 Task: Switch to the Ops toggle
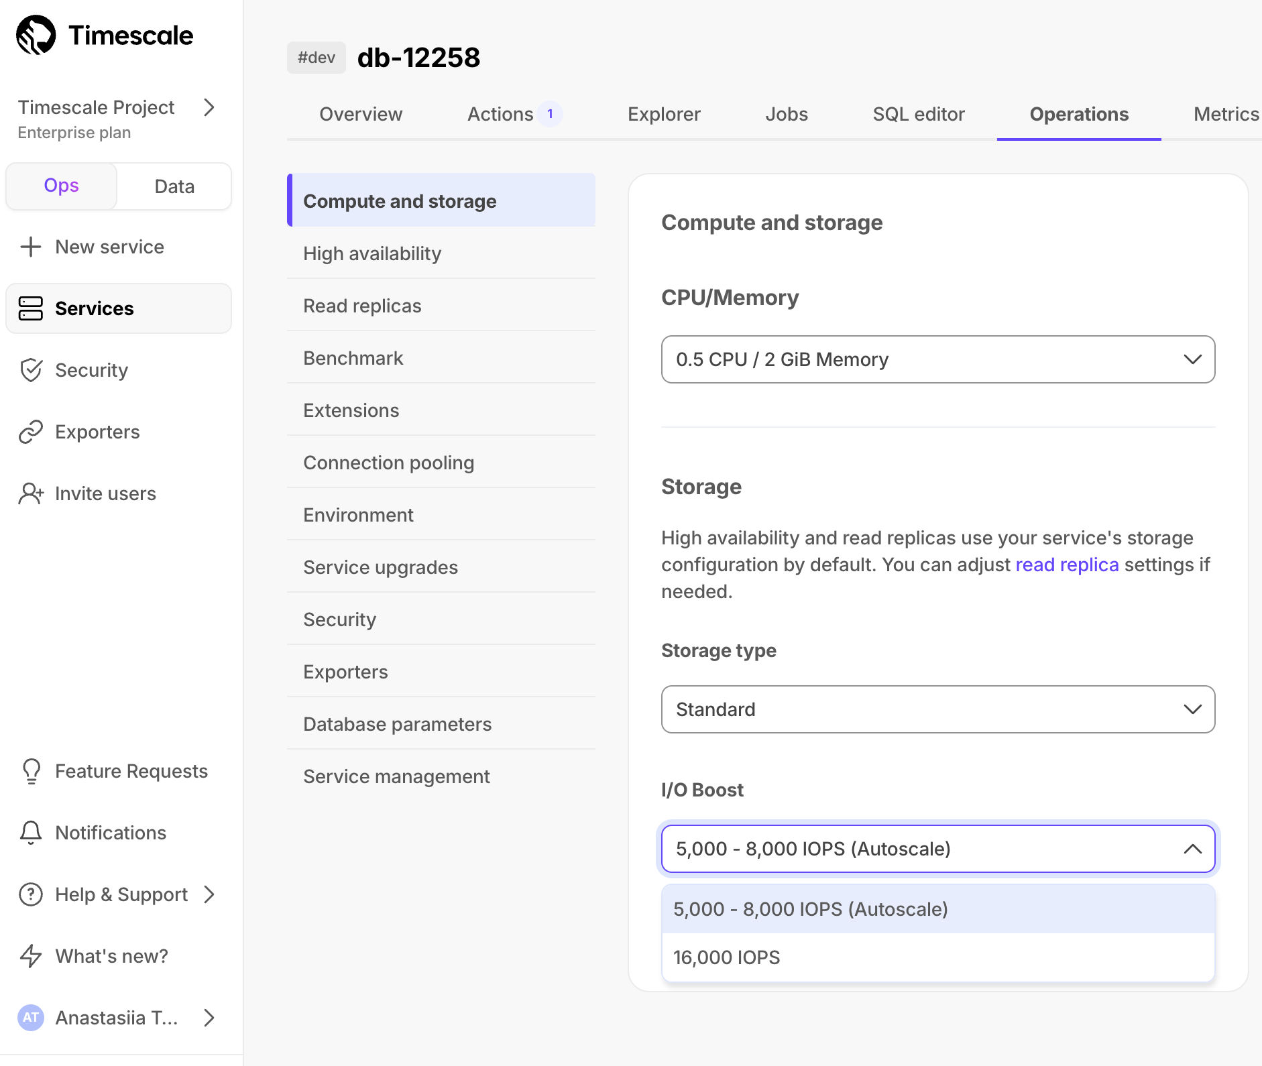62,186
